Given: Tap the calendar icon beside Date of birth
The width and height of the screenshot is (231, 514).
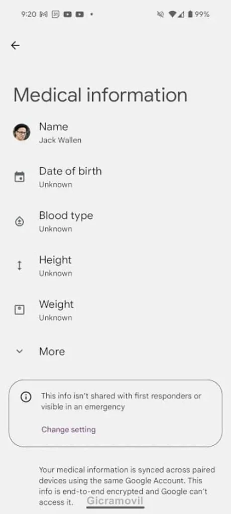Looking at the screenshot, I should (x=20, y=177).
